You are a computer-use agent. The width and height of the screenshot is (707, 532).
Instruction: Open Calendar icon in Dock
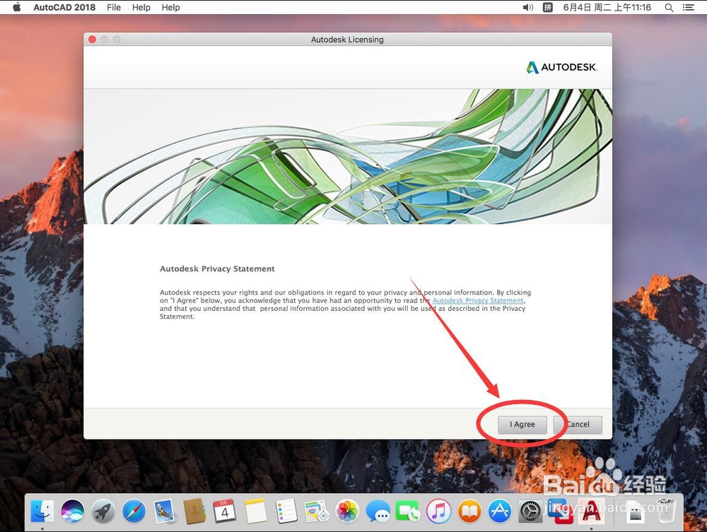pyautogui.click(x=225, y=511)
